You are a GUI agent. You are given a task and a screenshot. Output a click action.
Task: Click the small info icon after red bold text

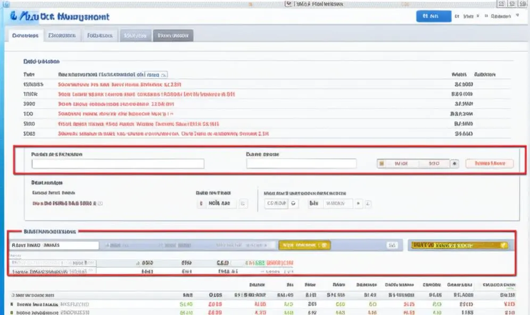click(100, 203)
